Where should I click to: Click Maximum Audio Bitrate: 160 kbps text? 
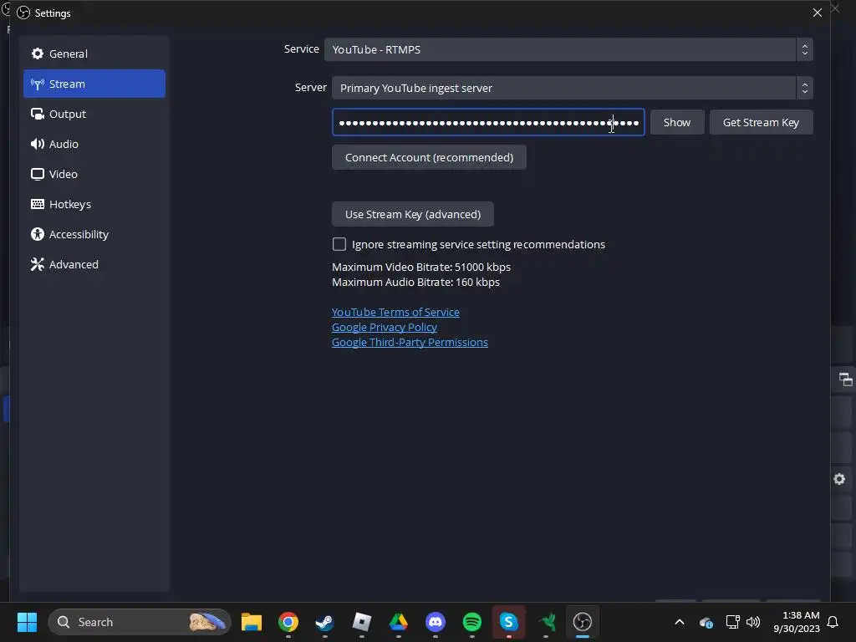[x=415, y=283]
